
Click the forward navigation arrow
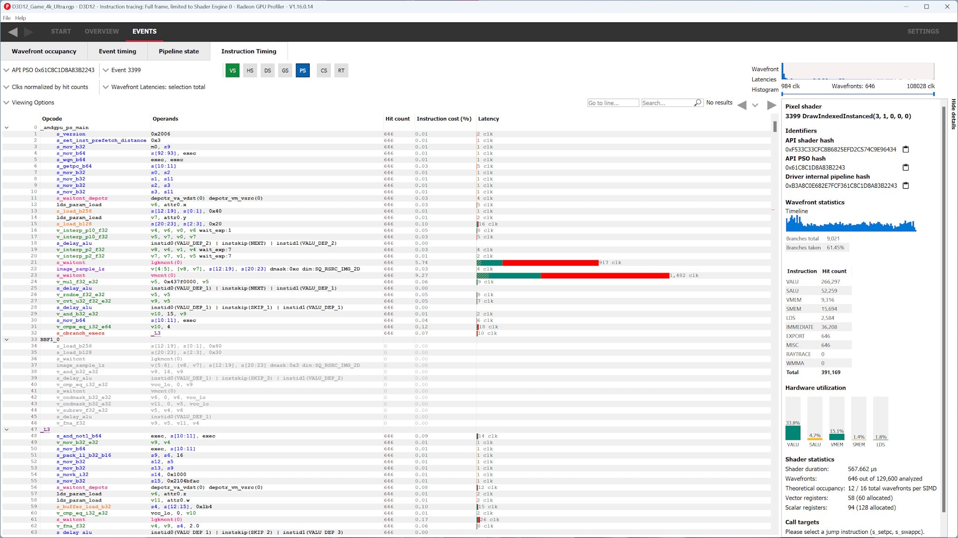pyautogui.click(x=29, y=32)
